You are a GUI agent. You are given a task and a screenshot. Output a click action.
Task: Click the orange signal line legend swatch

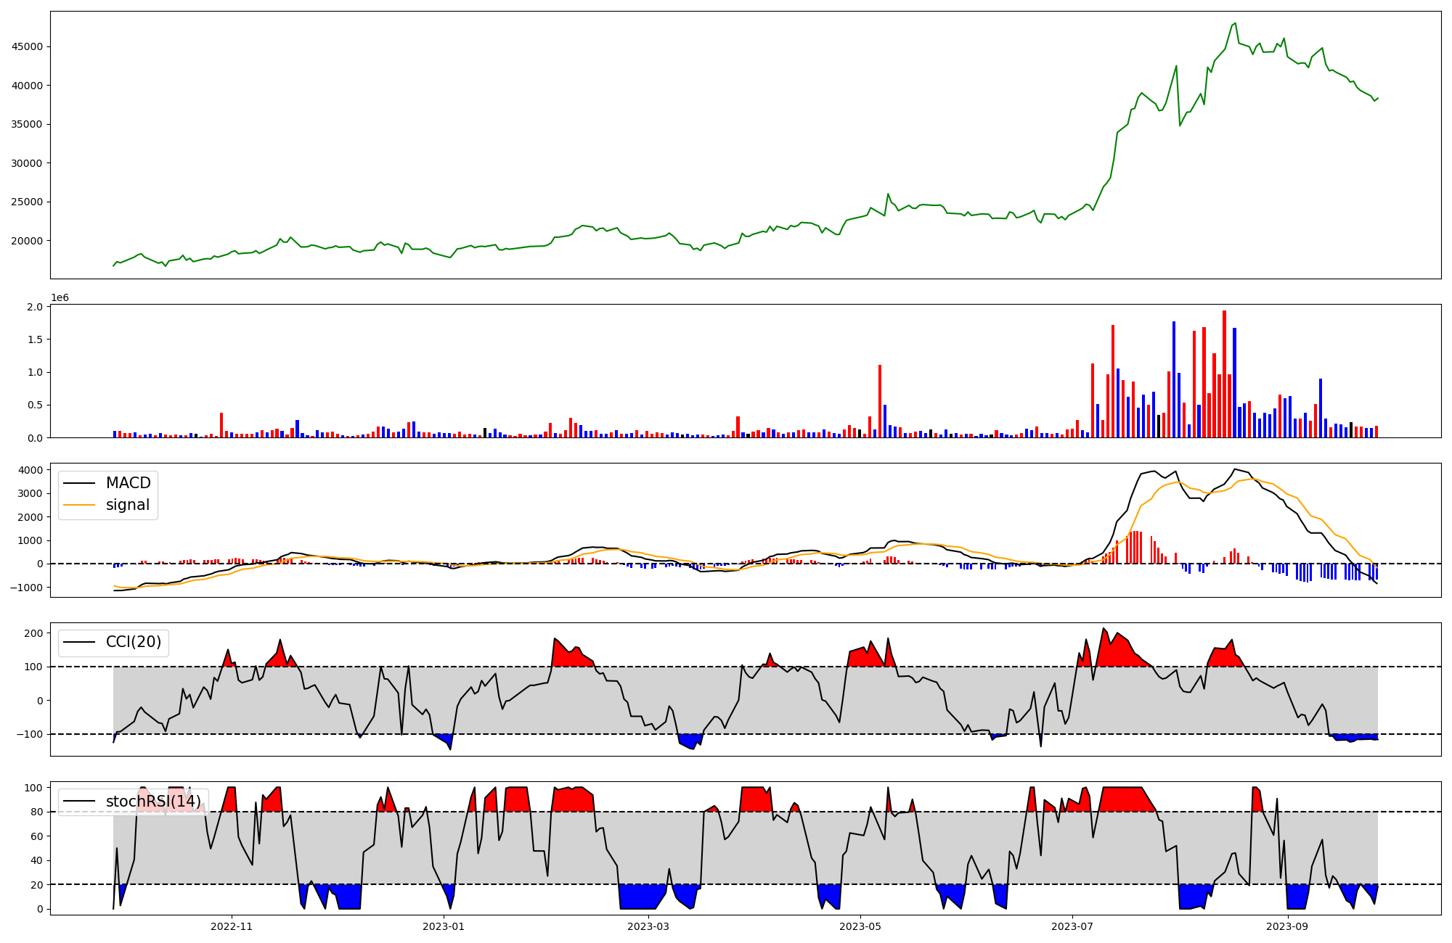click(80, 505)
